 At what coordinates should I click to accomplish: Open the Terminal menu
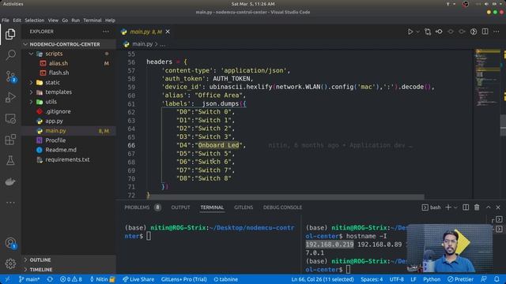(93, 20)
